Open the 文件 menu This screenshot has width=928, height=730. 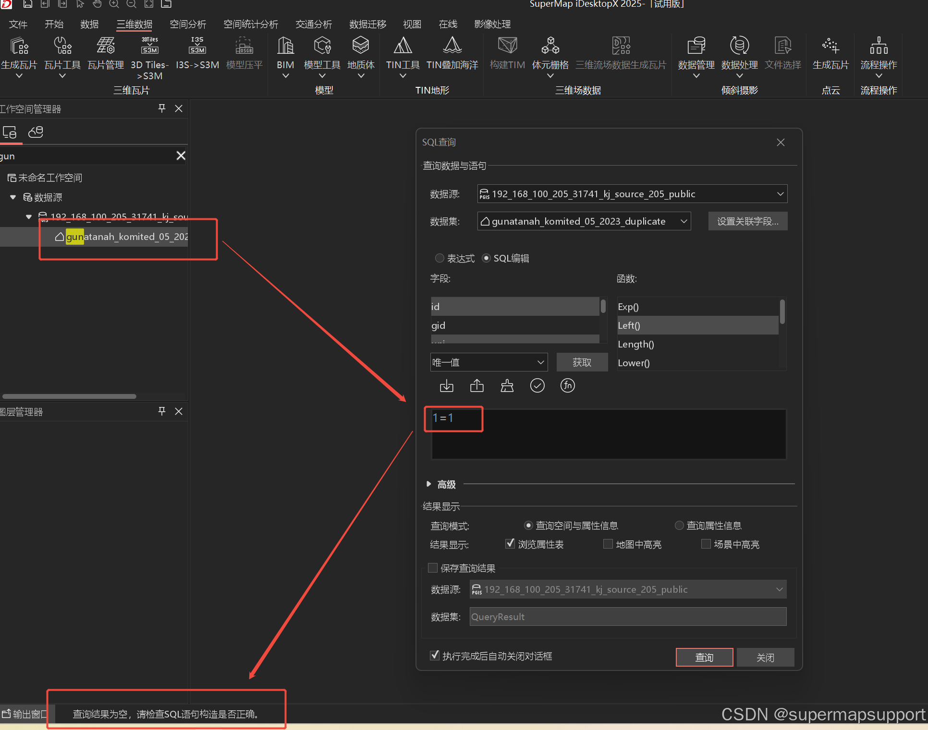tap(18, 24)
